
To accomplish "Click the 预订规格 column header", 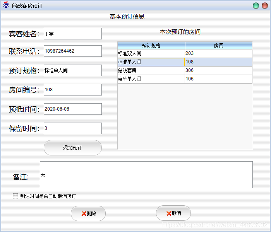I will (151, 46).
